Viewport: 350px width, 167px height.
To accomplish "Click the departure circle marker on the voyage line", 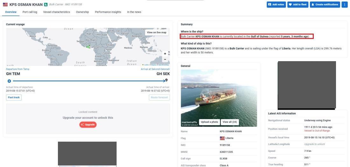I will coord(9,81).
